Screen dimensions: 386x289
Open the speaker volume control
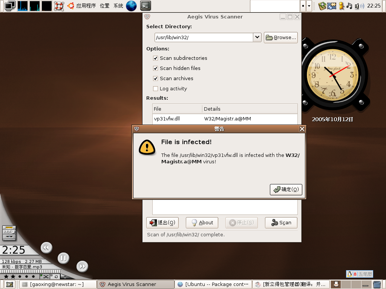(x=359, y=6)
